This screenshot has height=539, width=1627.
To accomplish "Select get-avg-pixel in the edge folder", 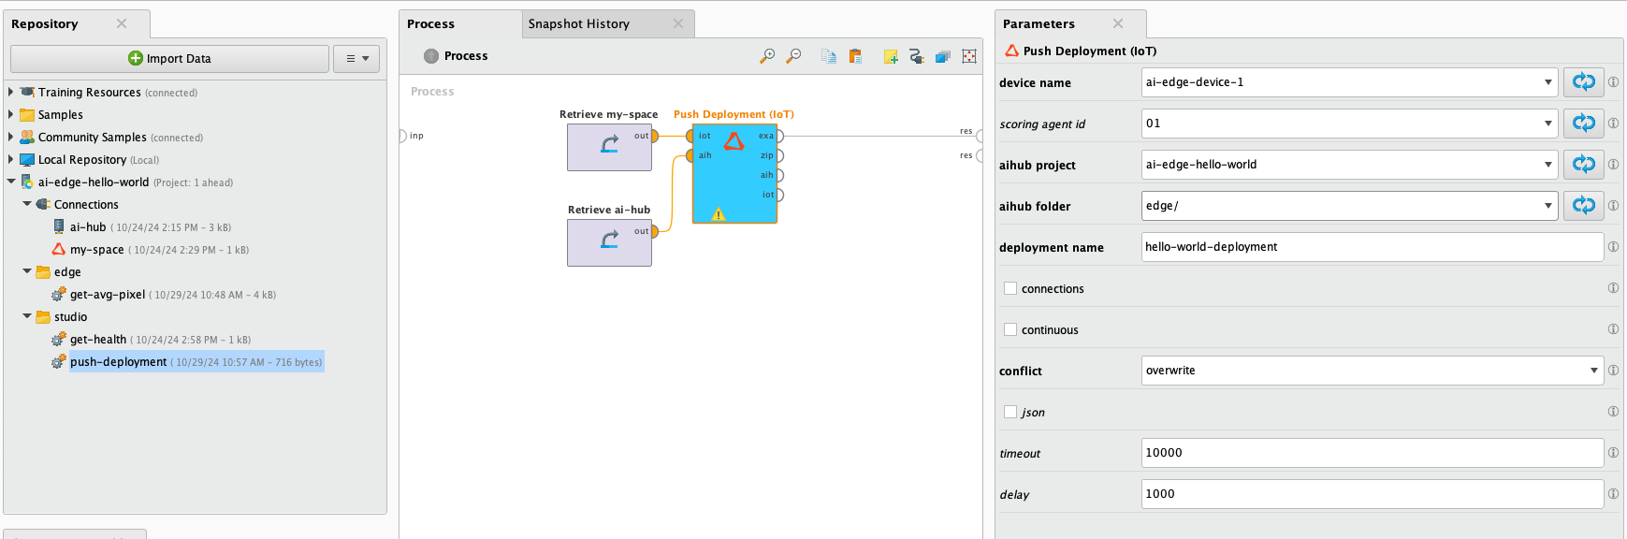I will pyautogui.click(x=108, y=295).
